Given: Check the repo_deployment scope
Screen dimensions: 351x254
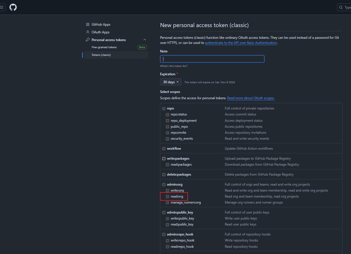Looking at the screenshot, I should (168, 121).
